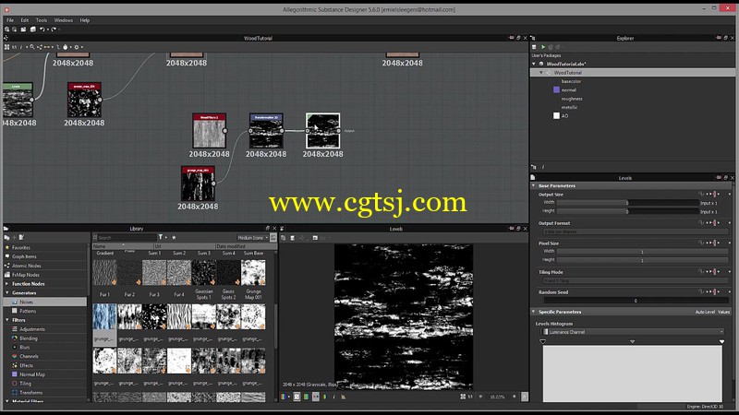Screen dimensions: 739x415
Task: Click the histogram midpoint gamma handle
Action: [x=633, y=342]
